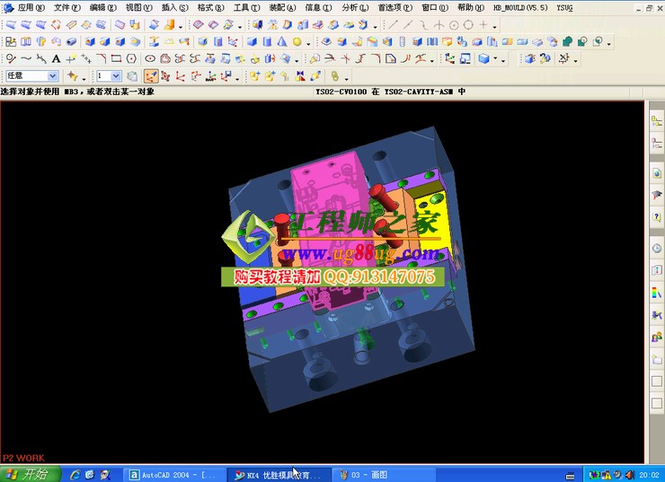Create a Cone primitive solid
Screen dimensions: 665x482
click(x=282, y=41)
